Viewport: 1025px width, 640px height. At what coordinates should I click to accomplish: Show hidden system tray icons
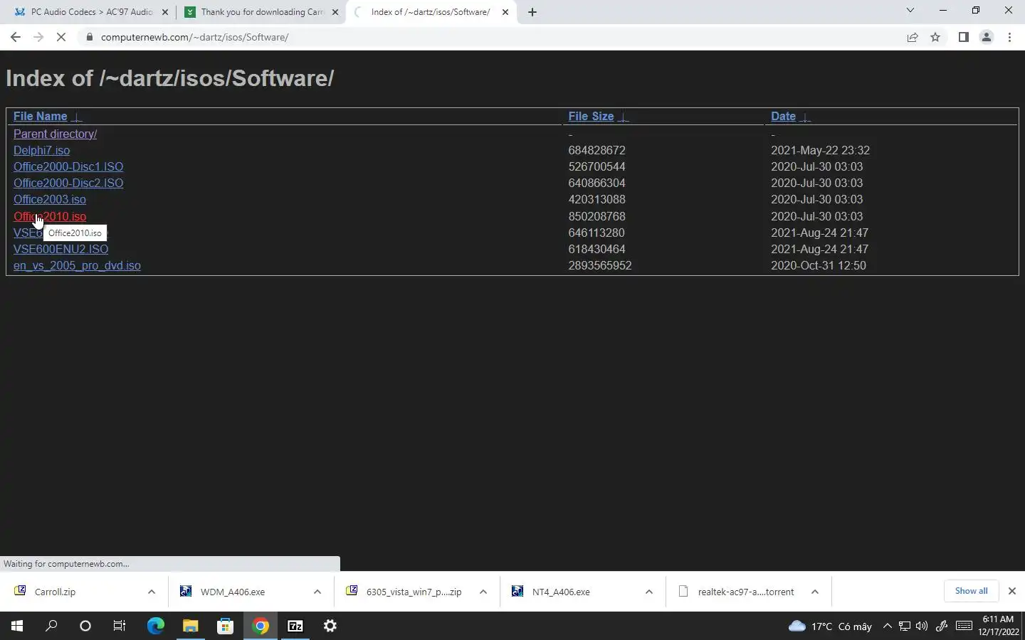[x=887, y=626]
